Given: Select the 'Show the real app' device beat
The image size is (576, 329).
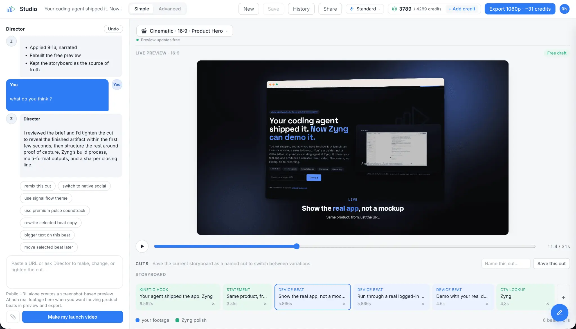Looking at the screenshot, I should pyautogui.click(x=312, y=297).
